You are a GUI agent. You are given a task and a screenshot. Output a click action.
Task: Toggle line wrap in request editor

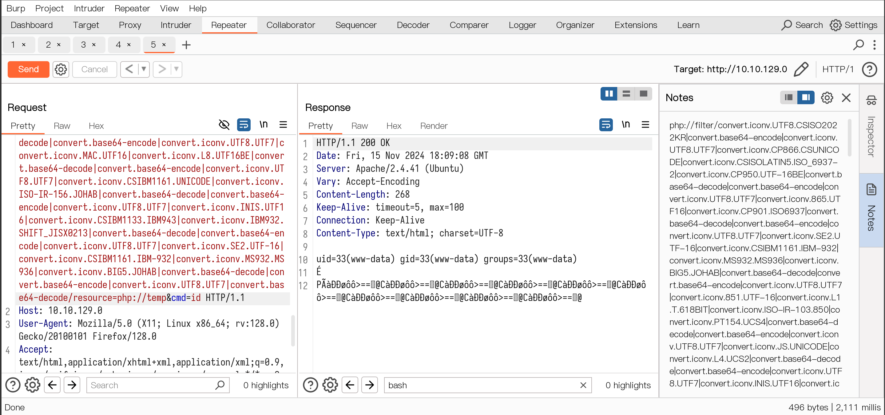[x=244, y=124]
